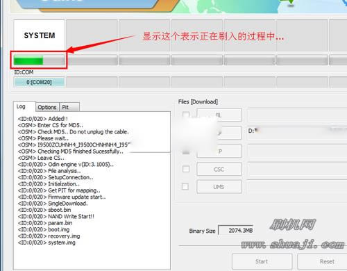Click the 'ID:COM' label
Viewport: 347px width, 271px height.
pos(24,72)
